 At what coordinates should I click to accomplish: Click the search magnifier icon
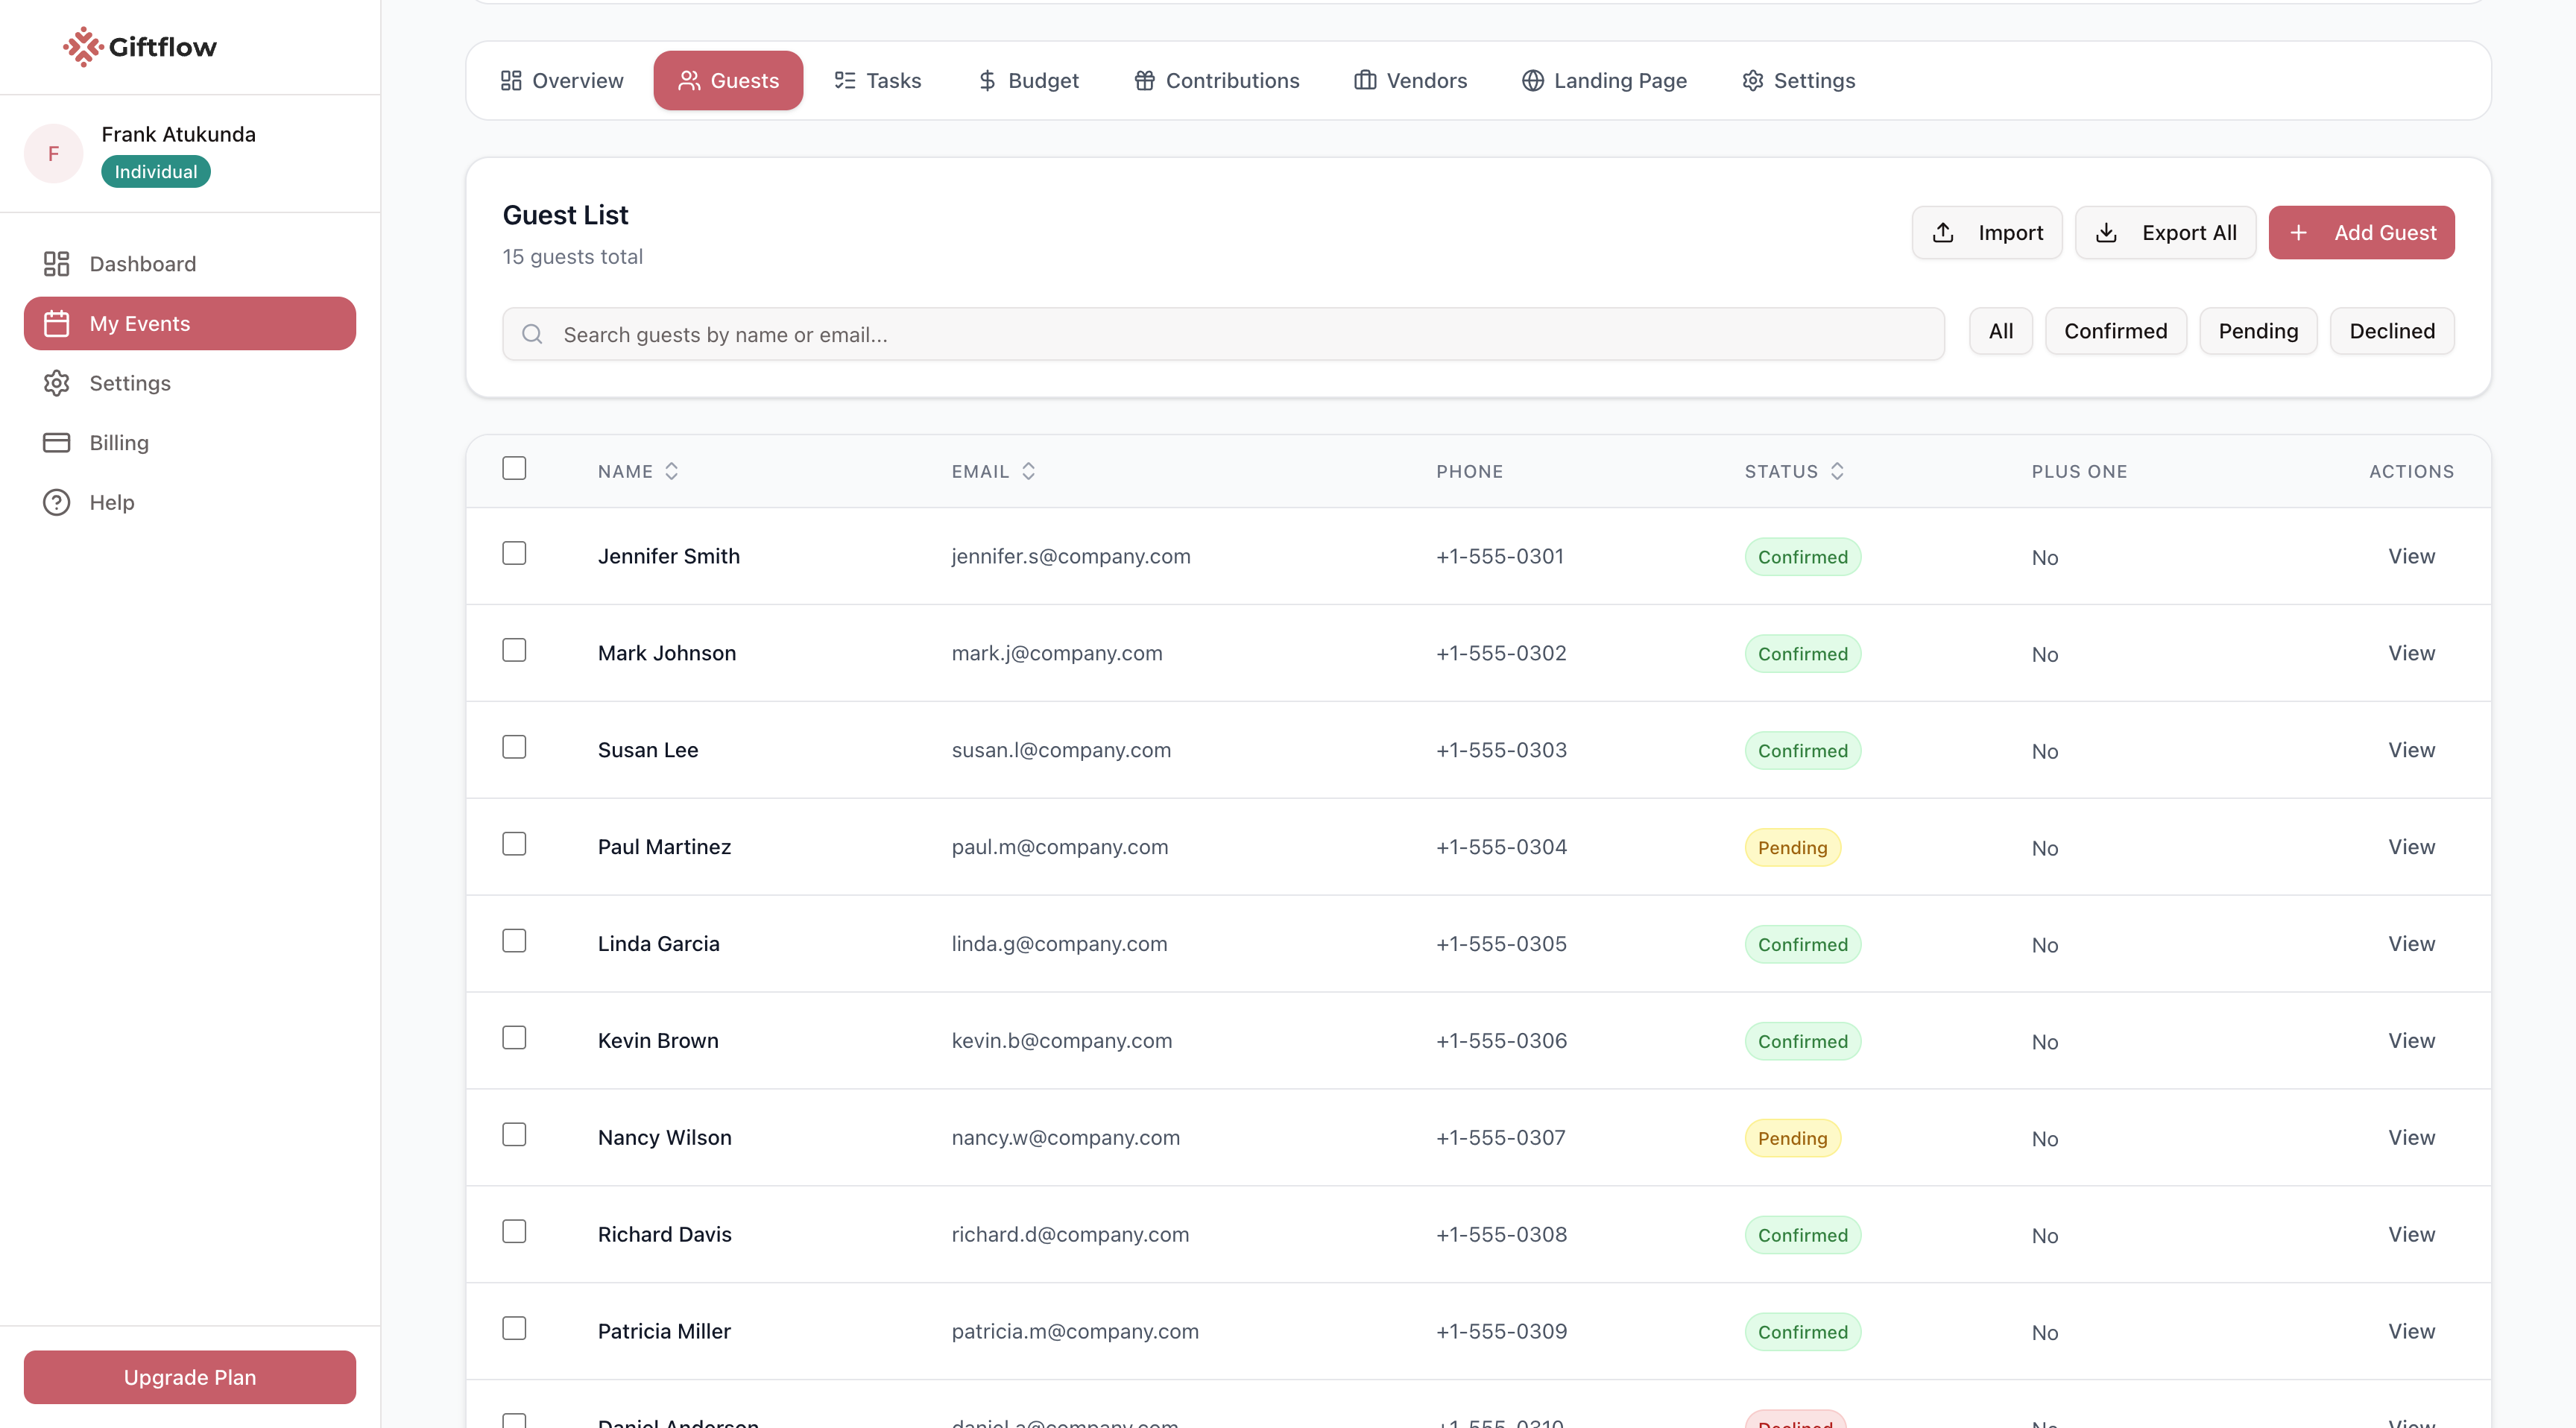(x=532, y=334)
